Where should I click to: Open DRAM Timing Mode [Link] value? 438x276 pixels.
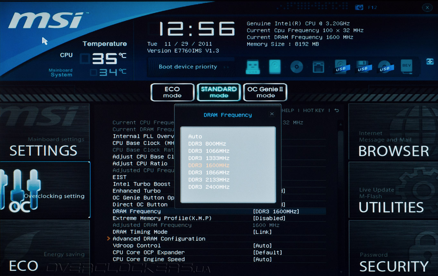click(262, 232)
